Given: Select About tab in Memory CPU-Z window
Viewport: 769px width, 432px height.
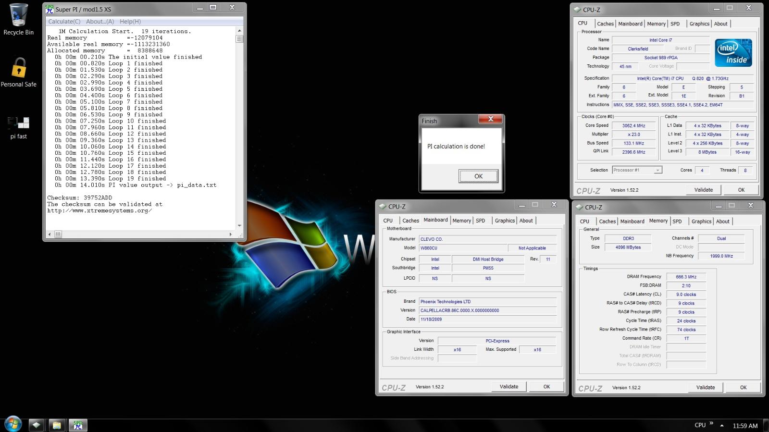Looking at the screenshot, I should pyautogui.click(x=722, y=222).
